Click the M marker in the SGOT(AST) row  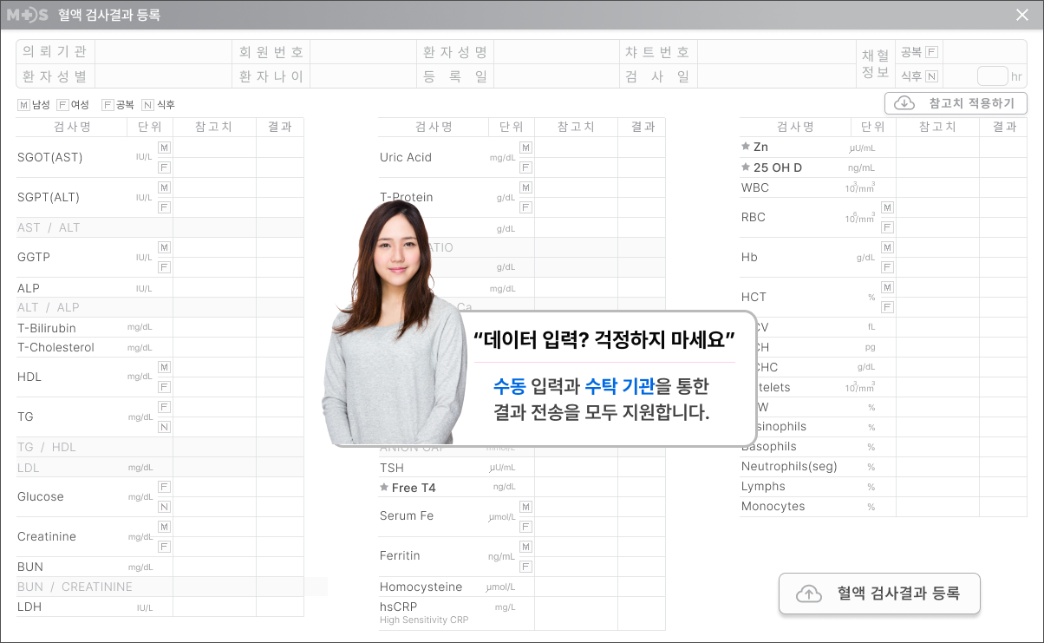(x=164, y=148)
